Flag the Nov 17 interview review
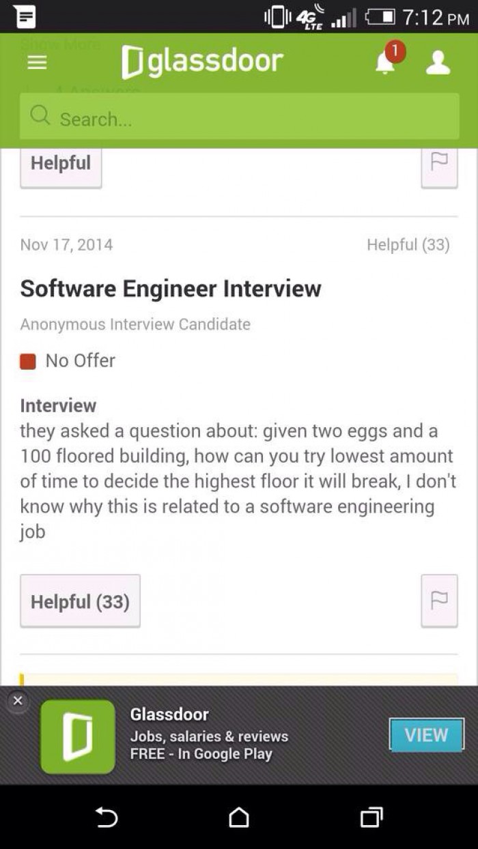Viewport: 478px width, 849px height. click(439, 601)
